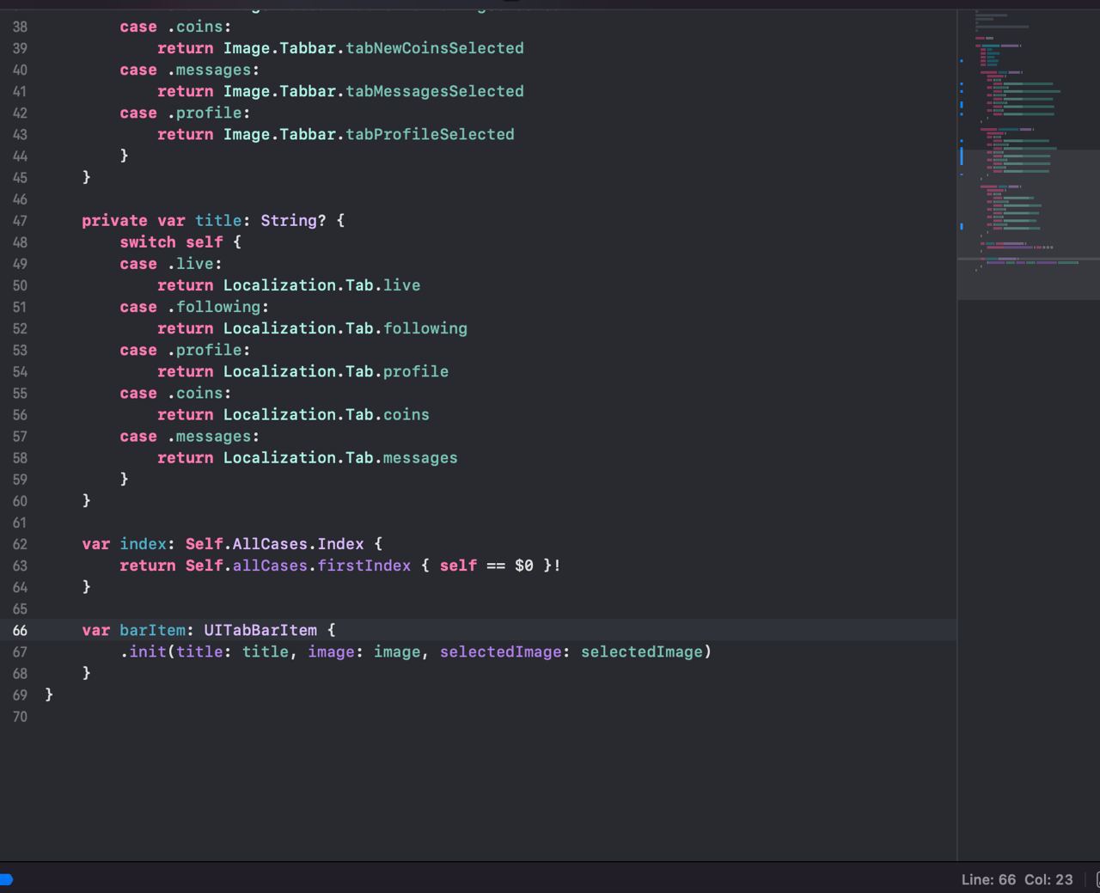Click line number 70 in the gutter
The image size is (1100, 893).
[20, 717]
